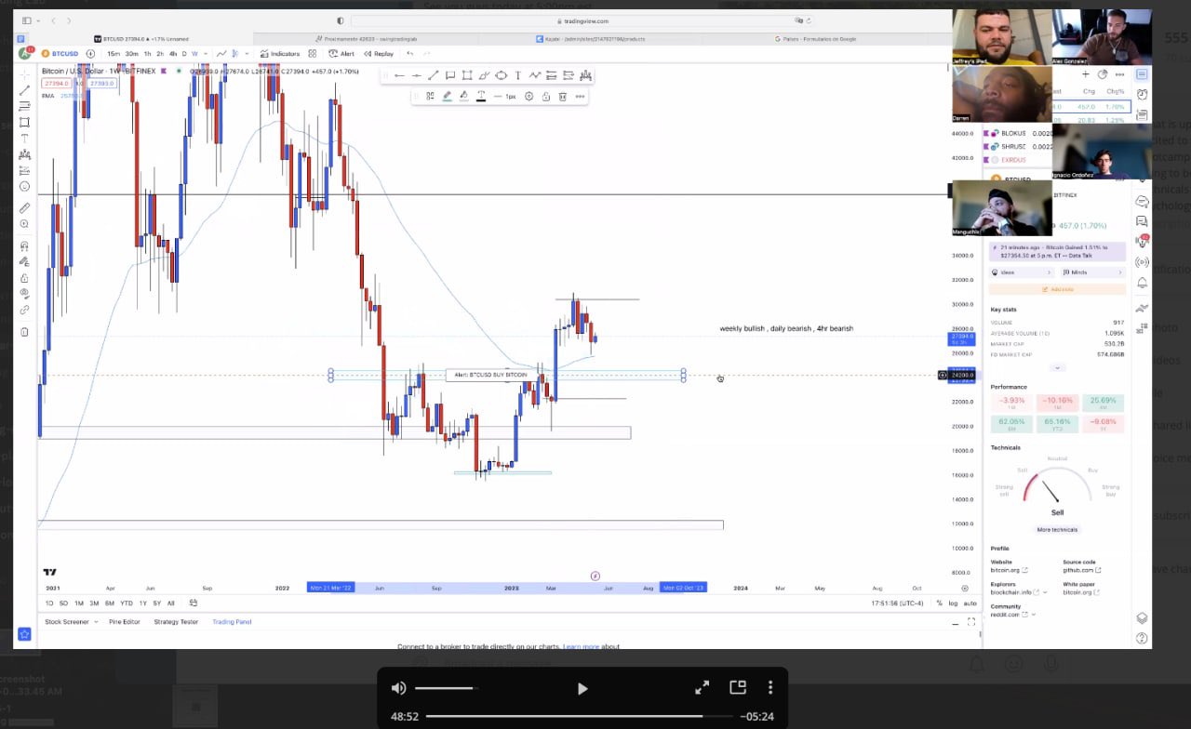This screenshot has width=1191, height=729.
Task: Open the Pine Editor tab
Action: [x=124, y=621]
